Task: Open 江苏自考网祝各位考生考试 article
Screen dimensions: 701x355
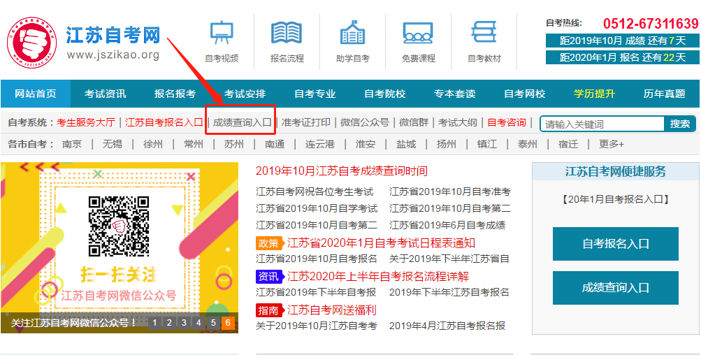Action: coord(315,191)
